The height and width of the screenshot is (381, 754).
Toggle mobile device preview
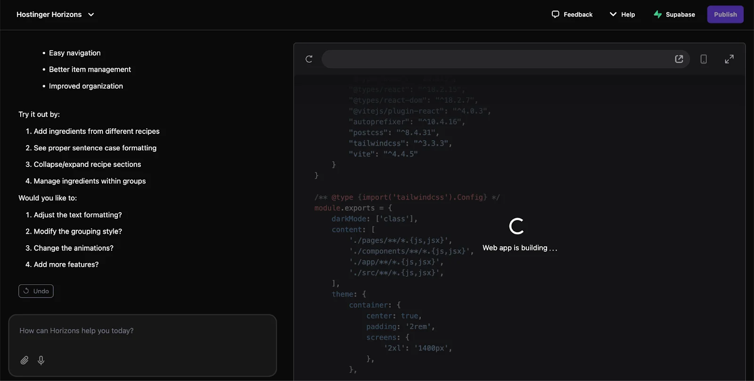tap(704, 59)
